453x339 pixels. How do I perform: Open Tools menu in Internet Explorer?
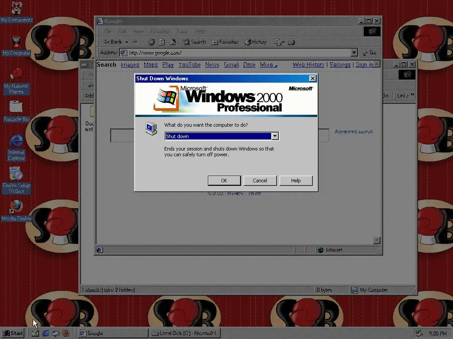coord(183,31)
